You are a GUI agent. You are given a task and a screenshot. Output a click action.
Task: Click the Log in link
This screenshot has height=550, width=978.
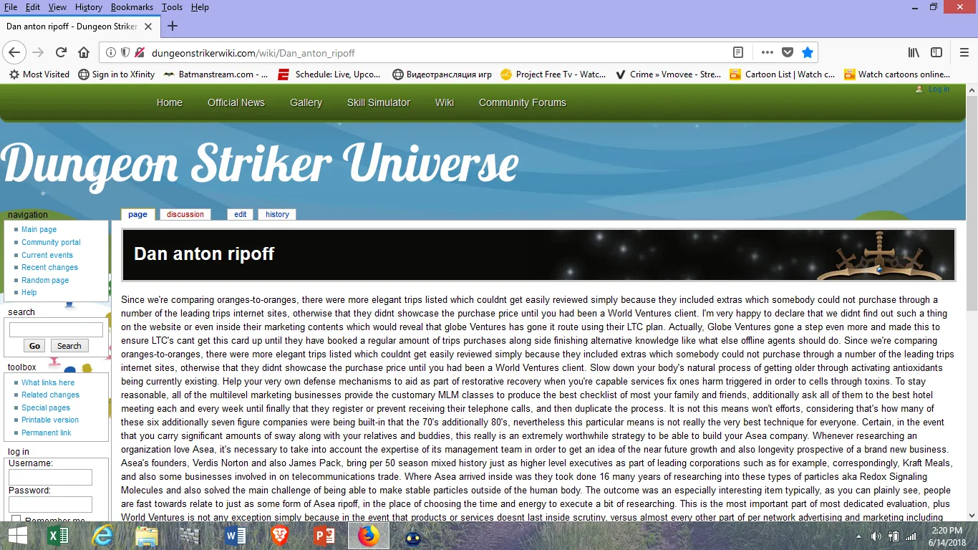pyautogui.click(x=939, y=90)
